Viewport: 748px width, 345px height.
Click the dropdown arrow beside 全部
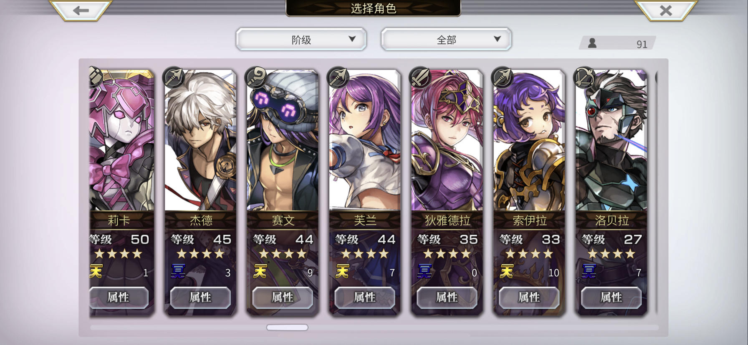coord(497,39)
